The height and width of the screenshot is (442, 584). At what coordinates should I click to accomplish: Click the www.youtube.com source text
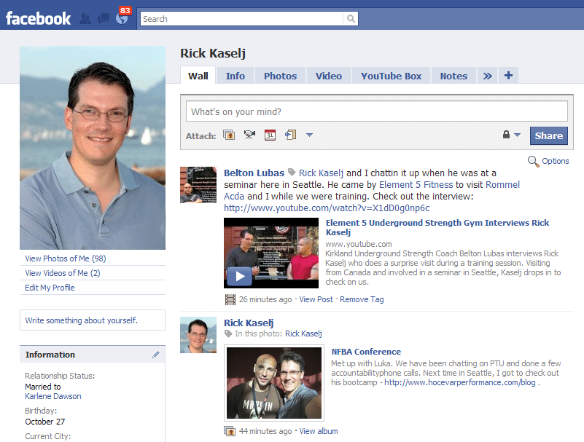(x=359, y=244)
